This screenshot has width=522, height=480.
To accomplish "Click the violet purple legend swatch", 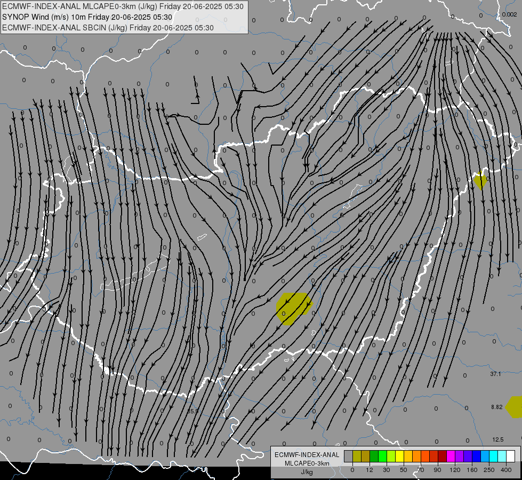I will tap(460, 457).
